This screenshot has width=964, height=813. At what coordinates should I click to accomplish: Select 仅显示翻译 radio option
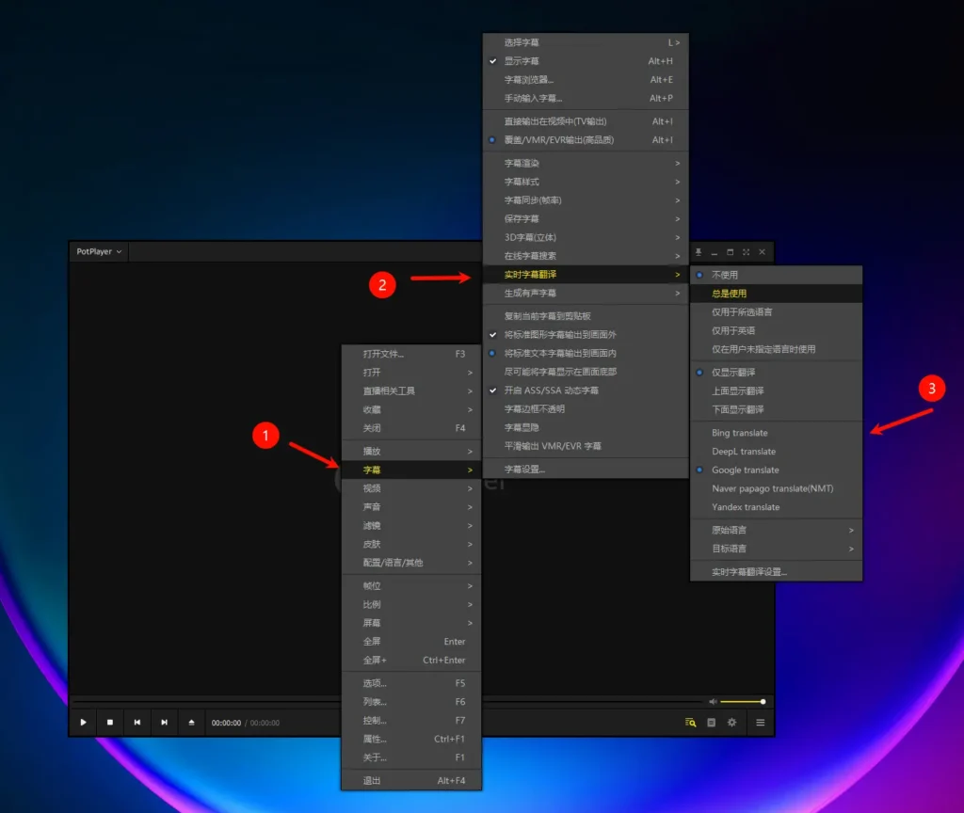click(776, 373)
